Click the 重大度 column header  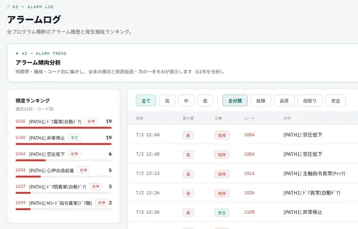(188, 119)
